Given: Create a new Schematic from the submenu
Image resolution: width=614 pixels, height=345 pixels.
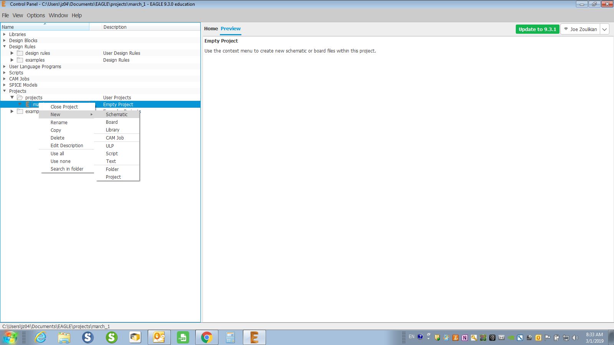Looking at the screenshot, I should pyautogui.click(x=117, y=115).
